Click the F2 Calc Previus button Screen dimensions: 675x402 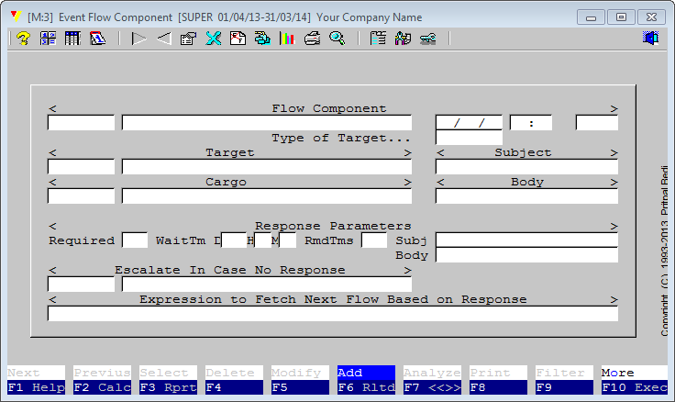tap(102, 380)
